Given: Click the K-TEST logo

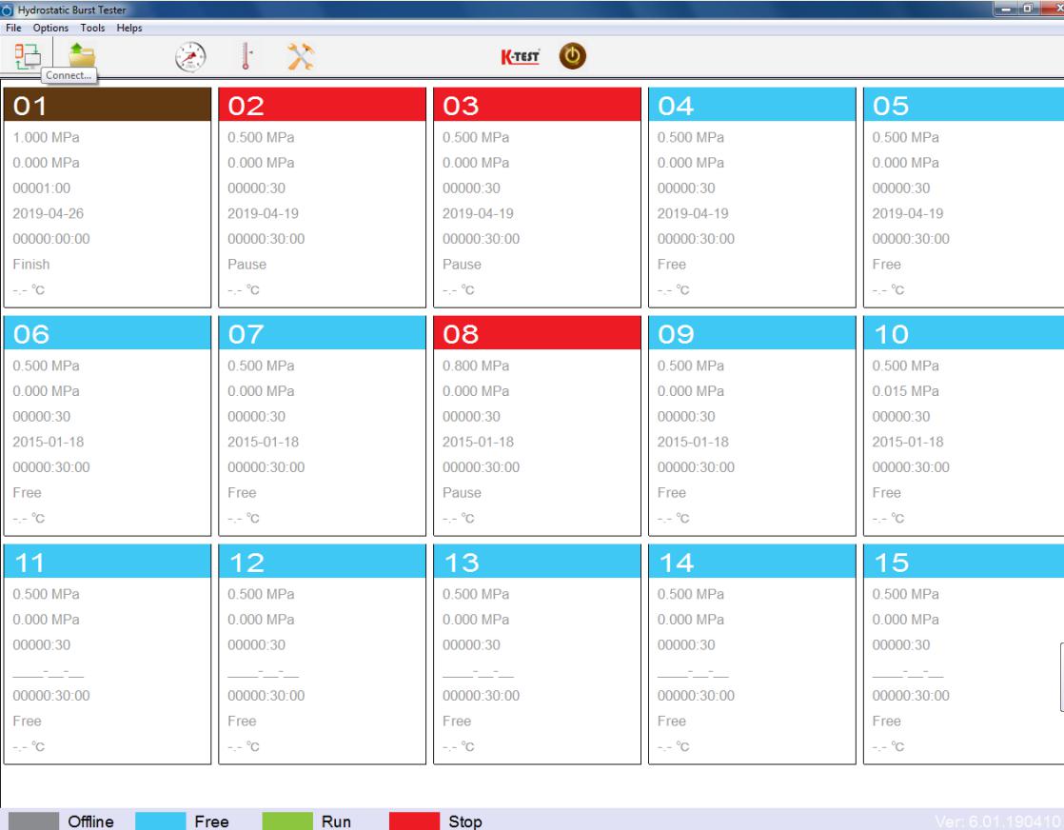Looking at the screenshot, I should 522,57.
